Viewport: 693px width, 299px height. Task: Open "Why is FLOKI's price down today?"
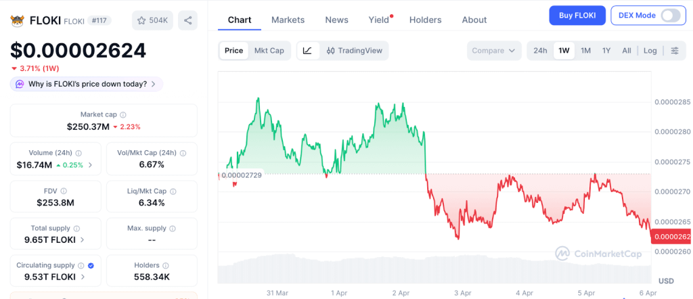click(x=87, y=84)
